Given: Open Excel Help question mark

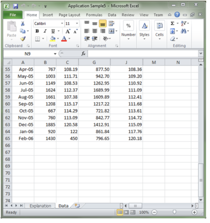Looking at the screenshot, I should click(x=177, y=15).
